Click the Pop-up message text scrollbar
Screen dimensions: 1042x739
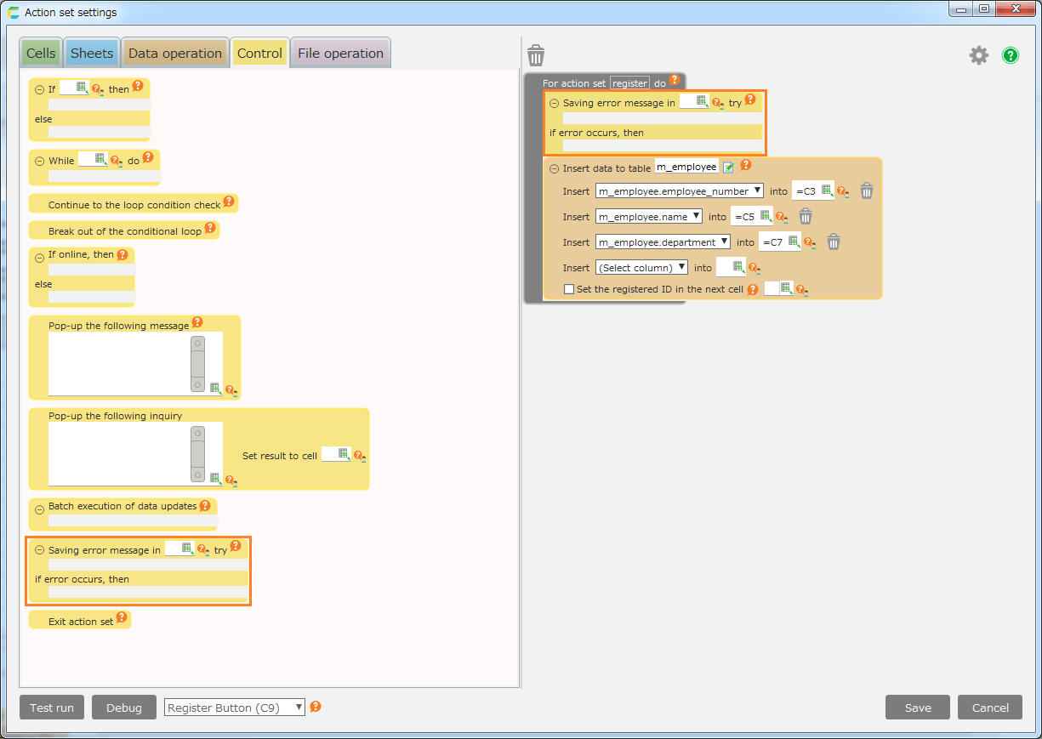[x=197, y=364]
